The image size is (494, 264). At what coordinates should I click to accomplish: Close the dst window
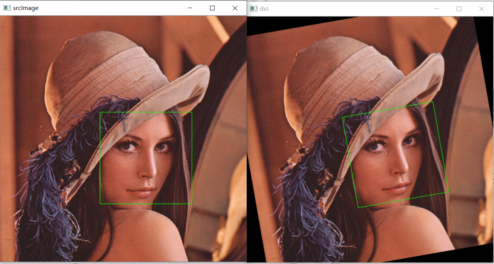482,8
